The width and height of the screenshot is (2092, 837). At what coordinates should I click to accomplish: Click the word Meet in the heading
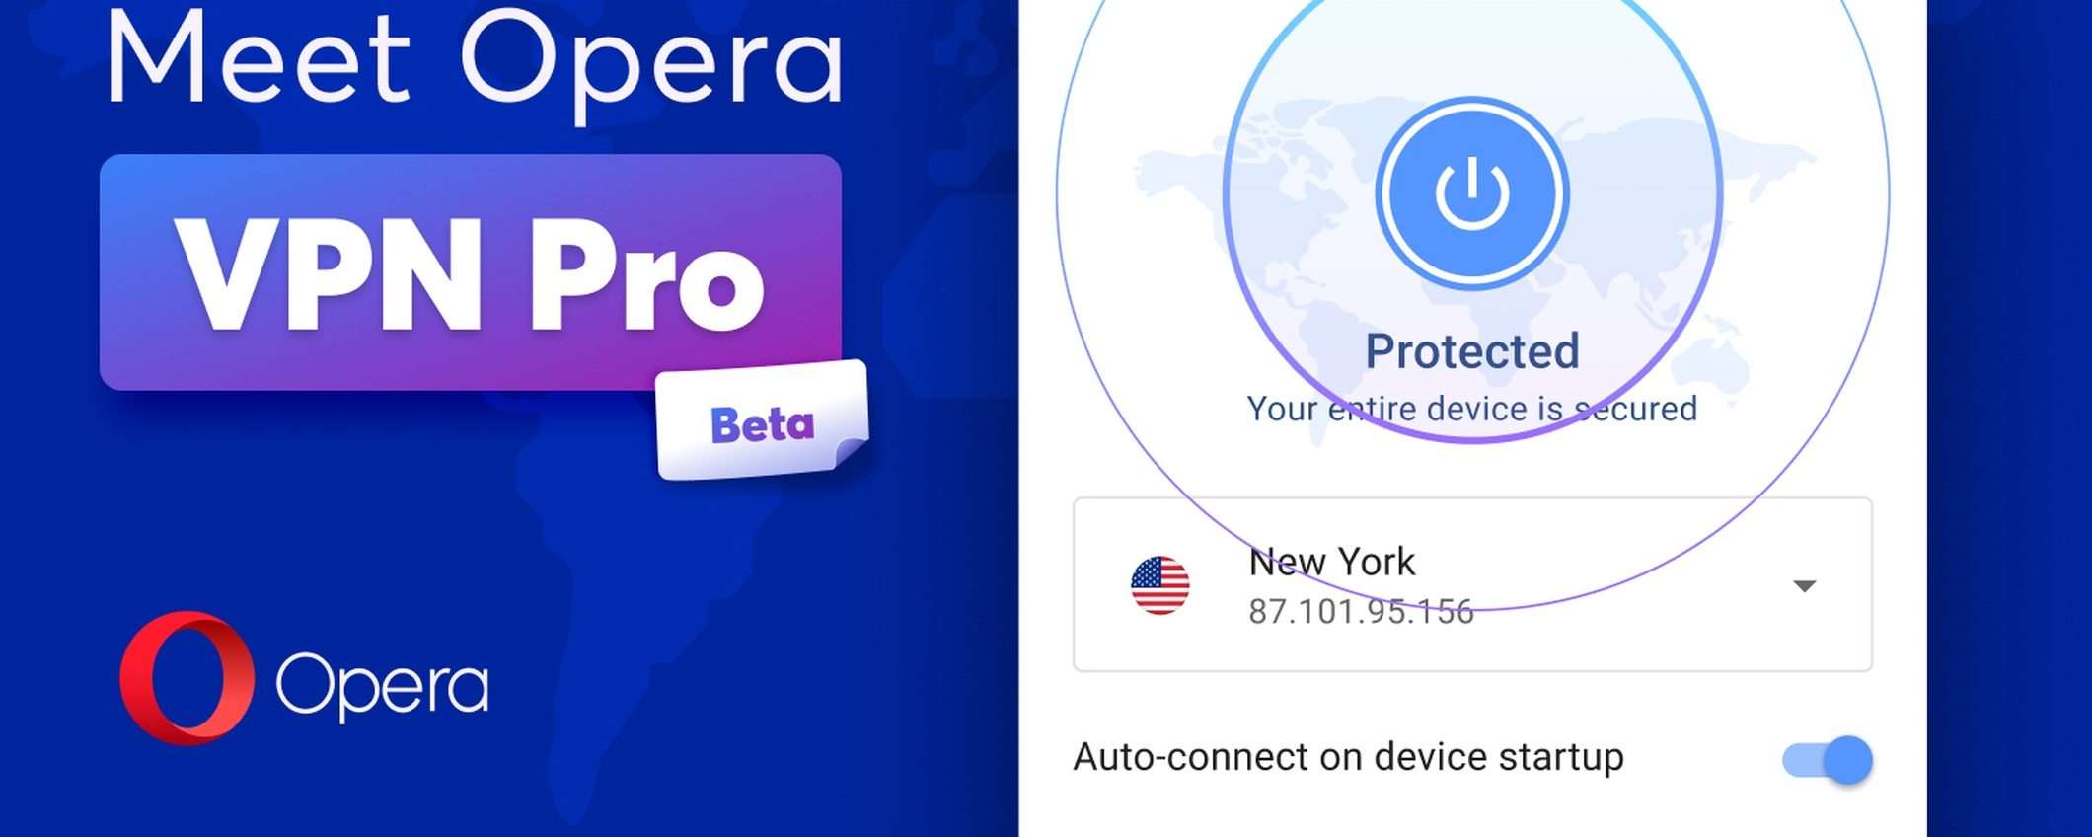click(258, 57)
